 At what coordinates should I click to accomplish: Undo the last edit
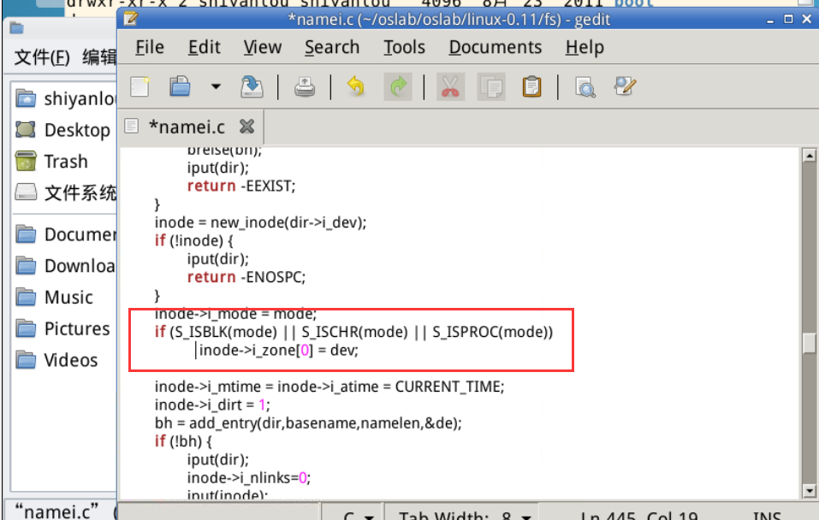click(x=355, y=86)
